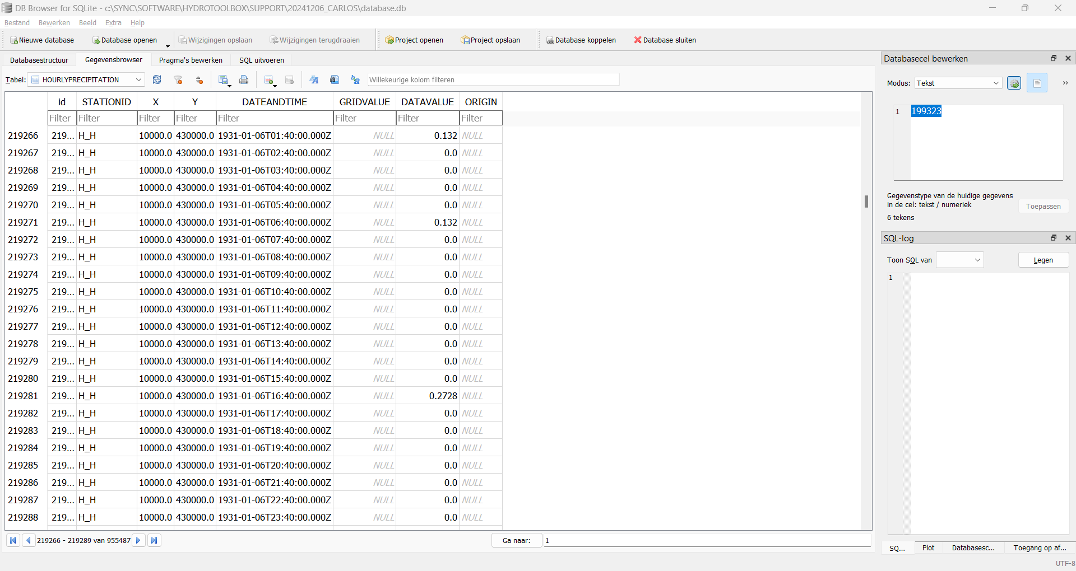Screen dimensions: 1076x571
Task: Jump to the last record in table
Action: click(154, 540)
